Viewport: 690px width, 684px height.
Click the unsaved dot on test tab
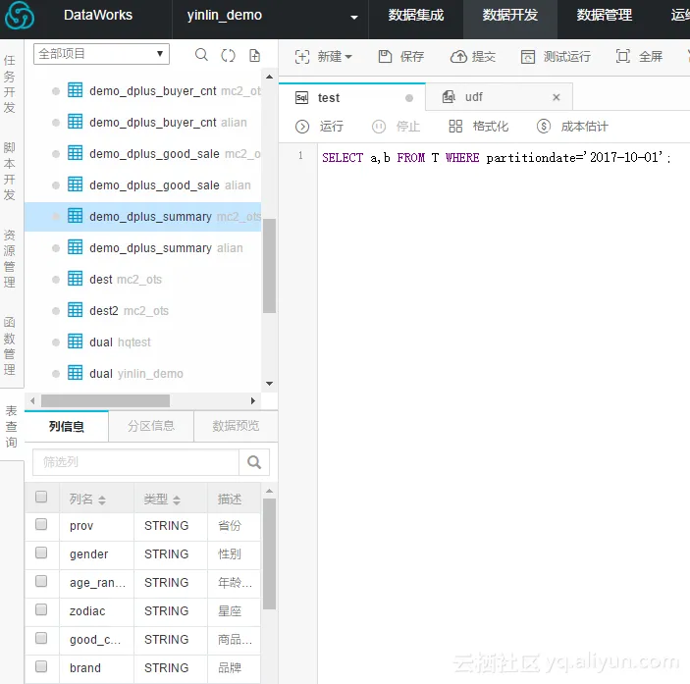[409, 98]
